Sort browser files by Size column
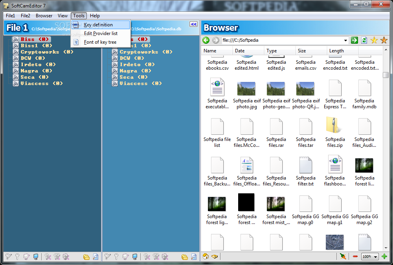This screenshot has width=393, height=265. click(x=311, y=51)
